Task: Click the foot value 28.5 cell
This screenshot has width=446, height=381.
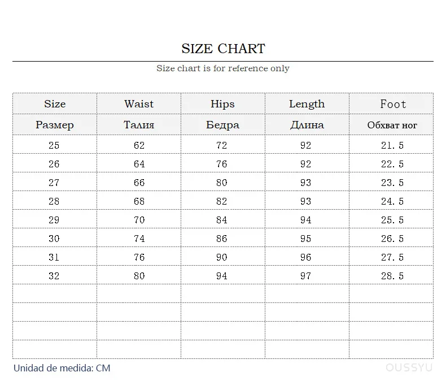Action: point(392,276)
